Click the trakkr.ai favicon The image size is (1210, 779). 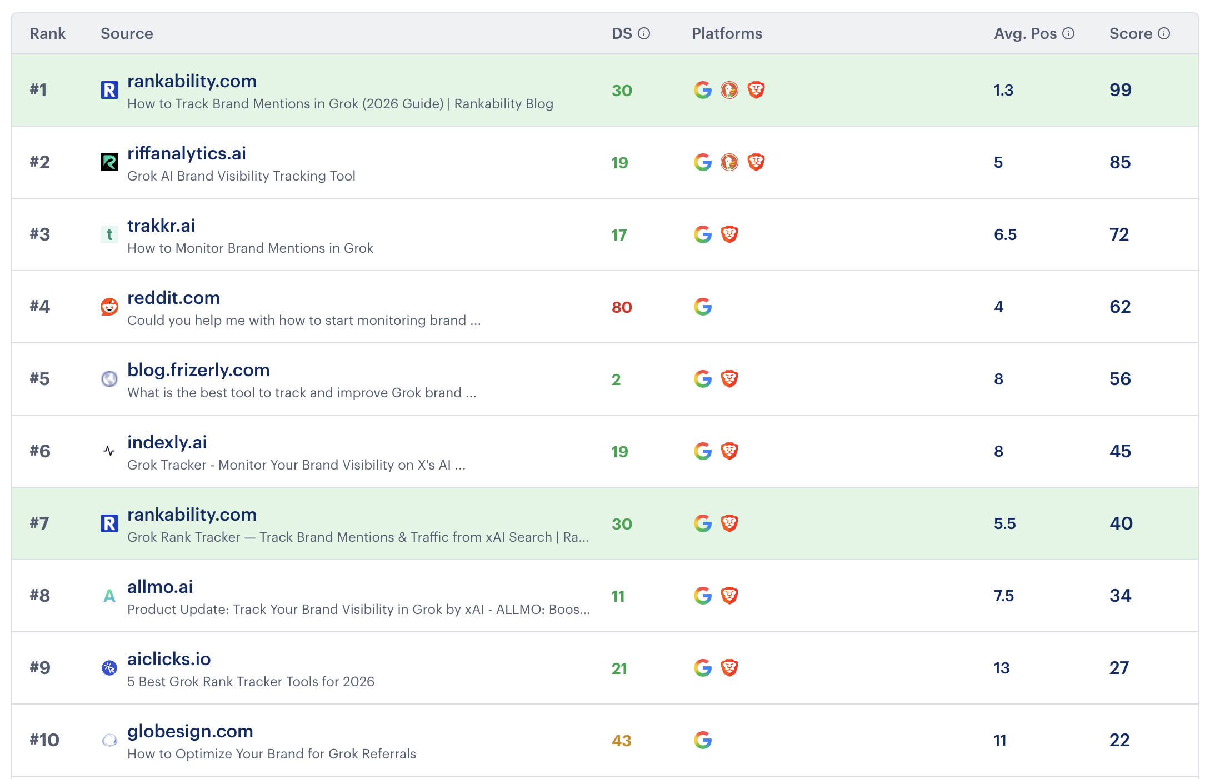[x=109, y=234]
